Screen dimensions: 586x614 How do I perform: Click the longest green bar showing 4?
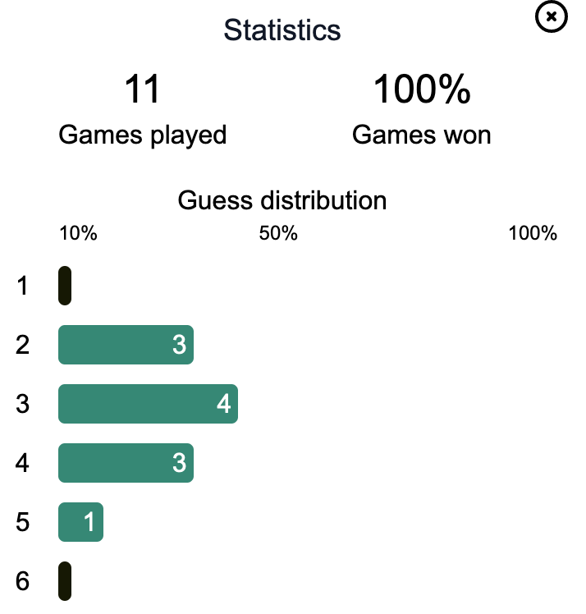pos(148,404)
